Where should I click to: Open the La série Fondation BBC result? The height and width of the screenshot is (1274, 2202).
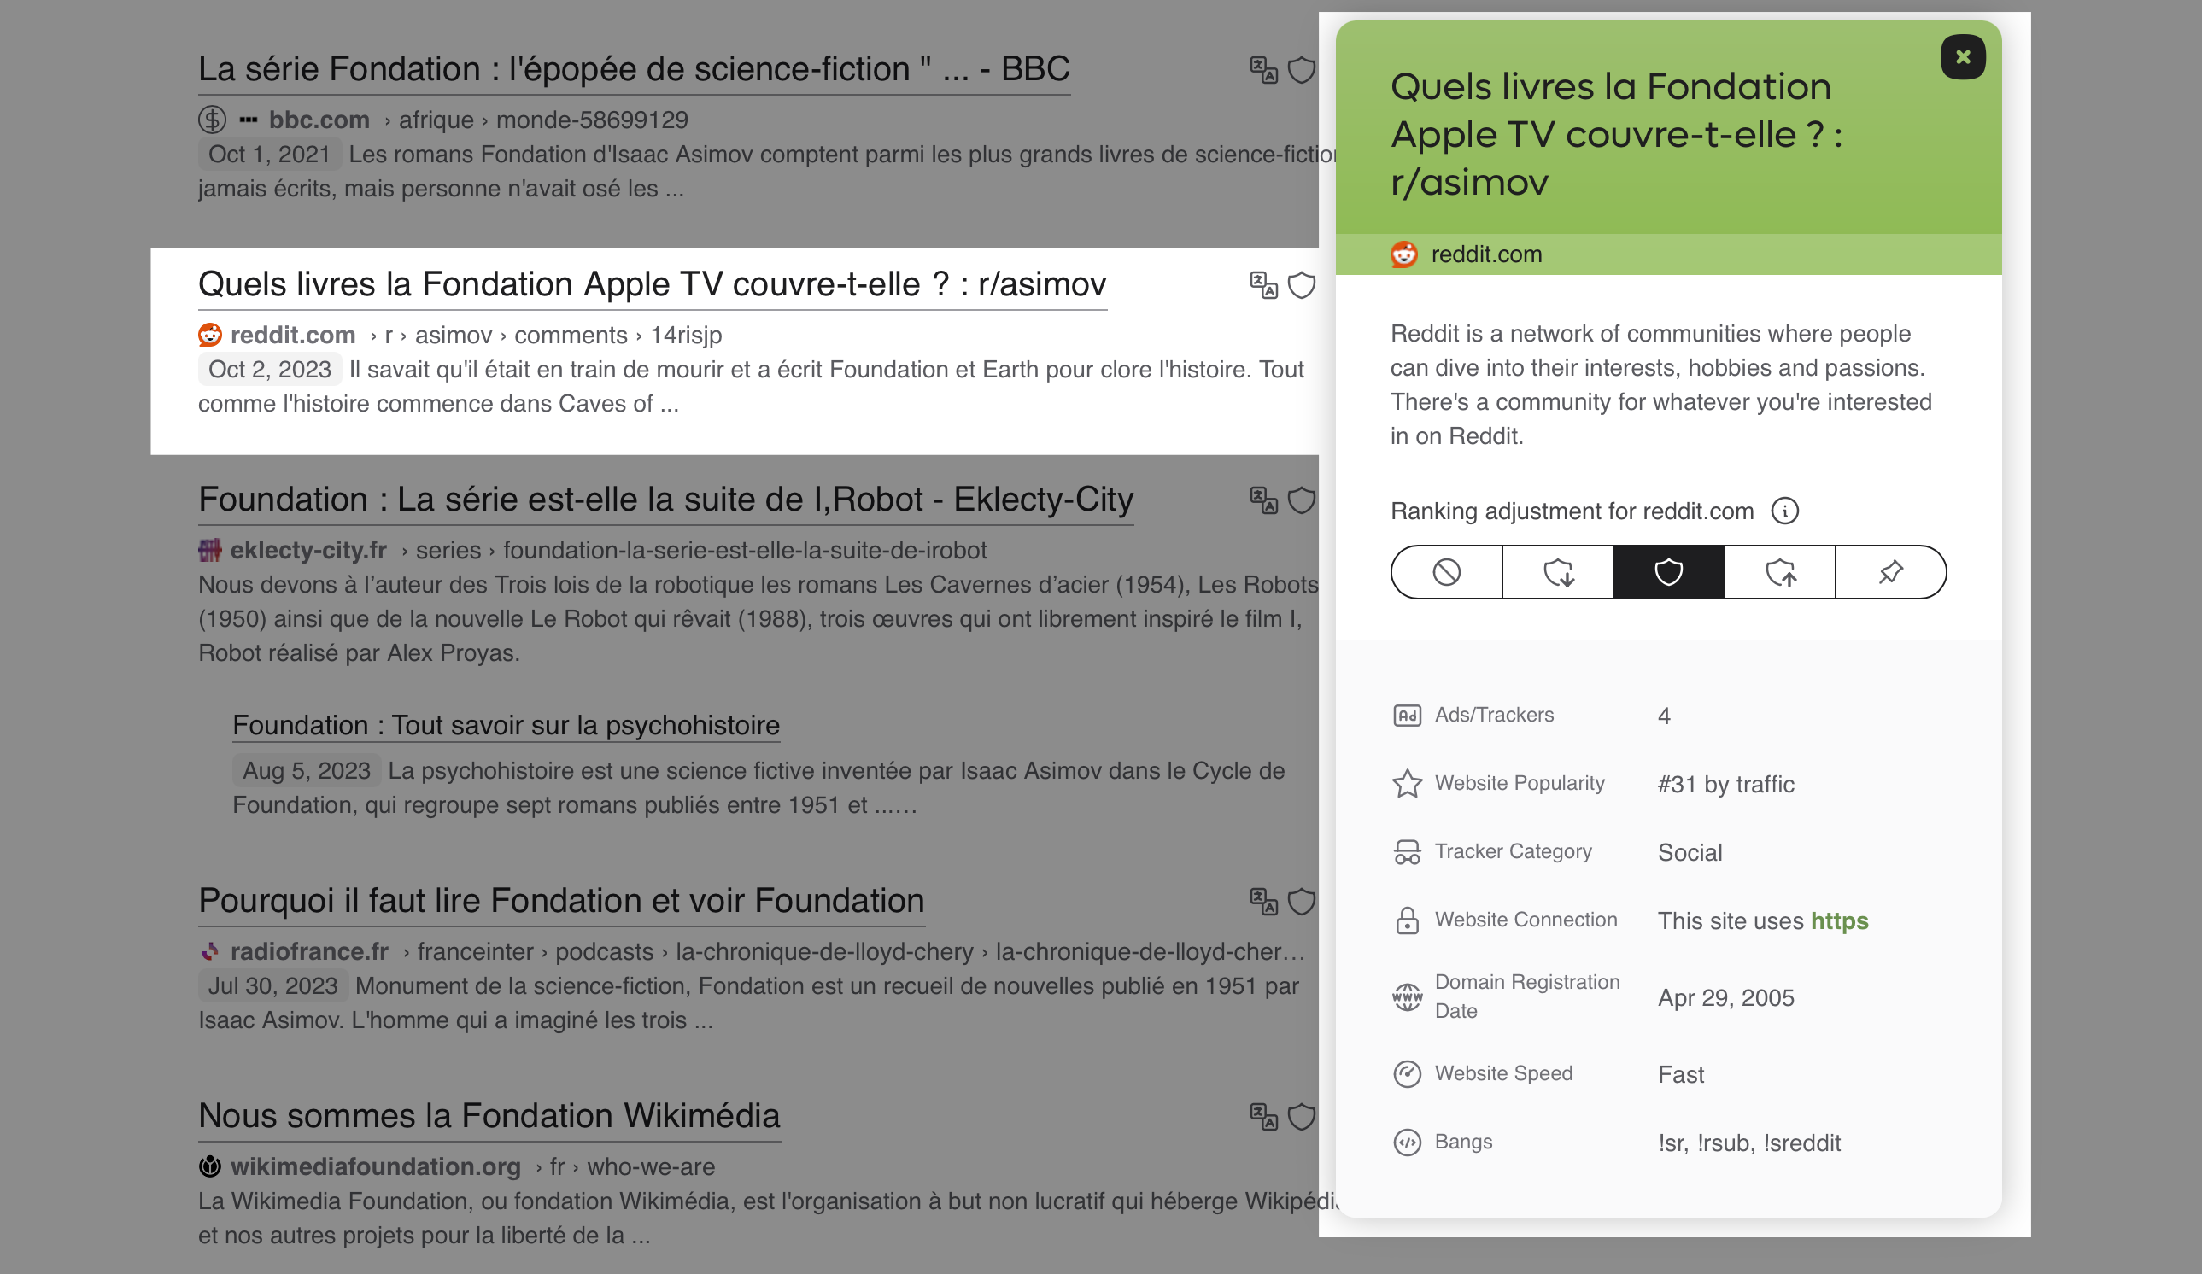click(634, 69)
